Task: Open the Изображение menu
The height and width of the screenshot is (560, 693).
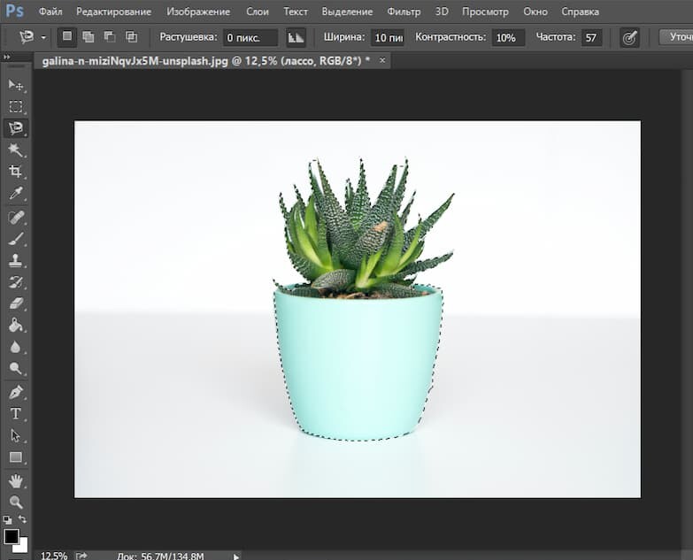Action: pyautogui.click(x=198, y=12)
